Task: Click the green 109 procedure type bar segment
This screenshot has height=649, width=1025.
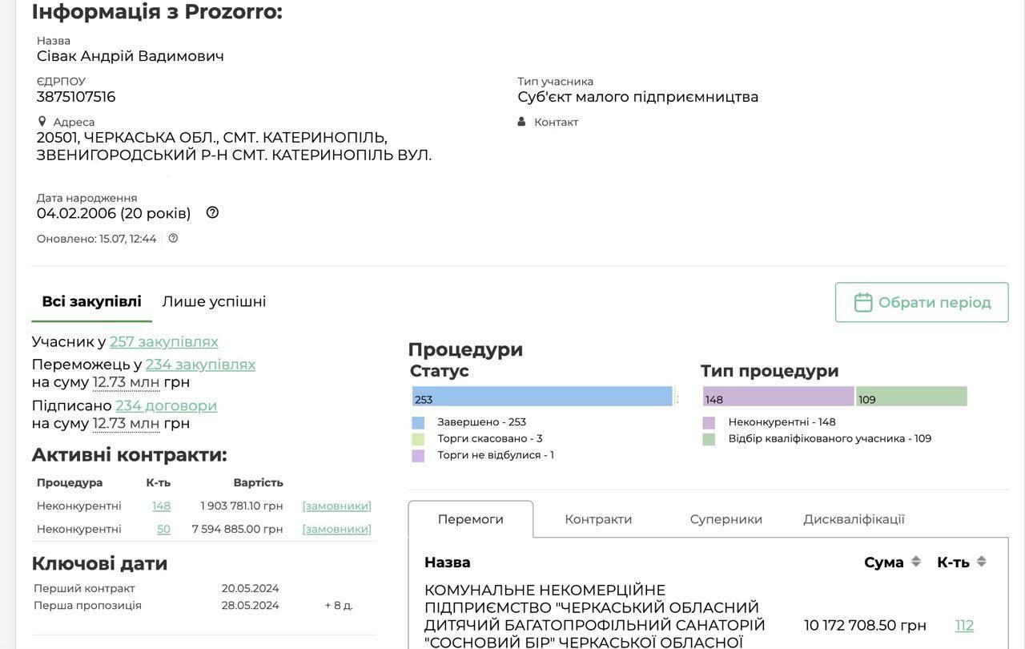Action: 911,397
